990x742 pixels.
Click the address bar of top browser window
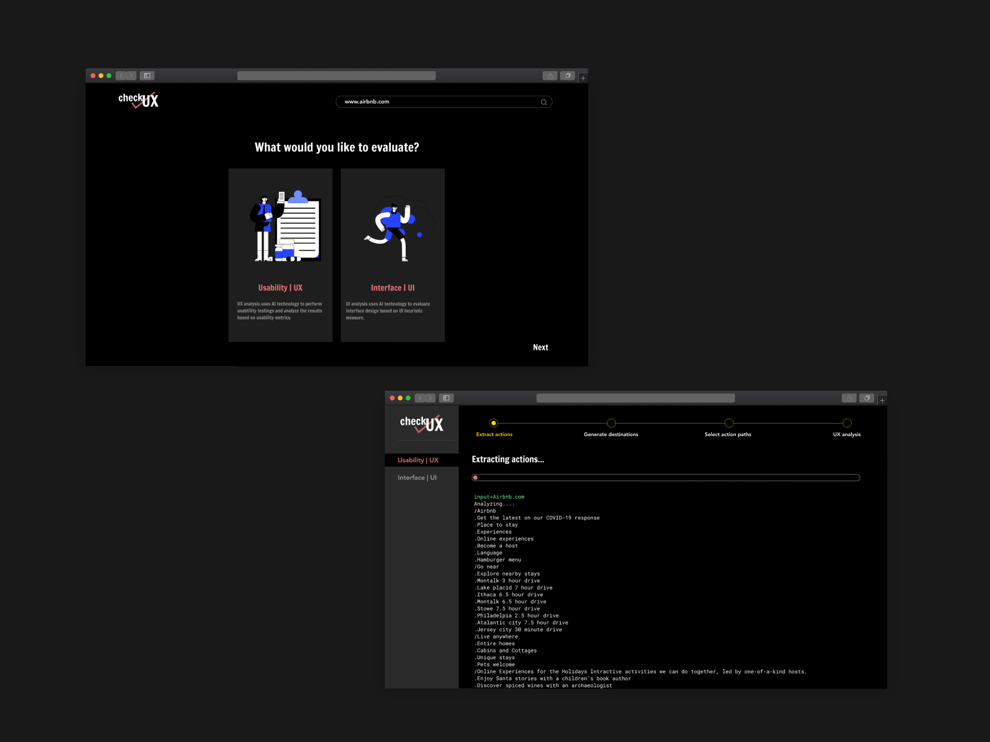tap(336, 76)
